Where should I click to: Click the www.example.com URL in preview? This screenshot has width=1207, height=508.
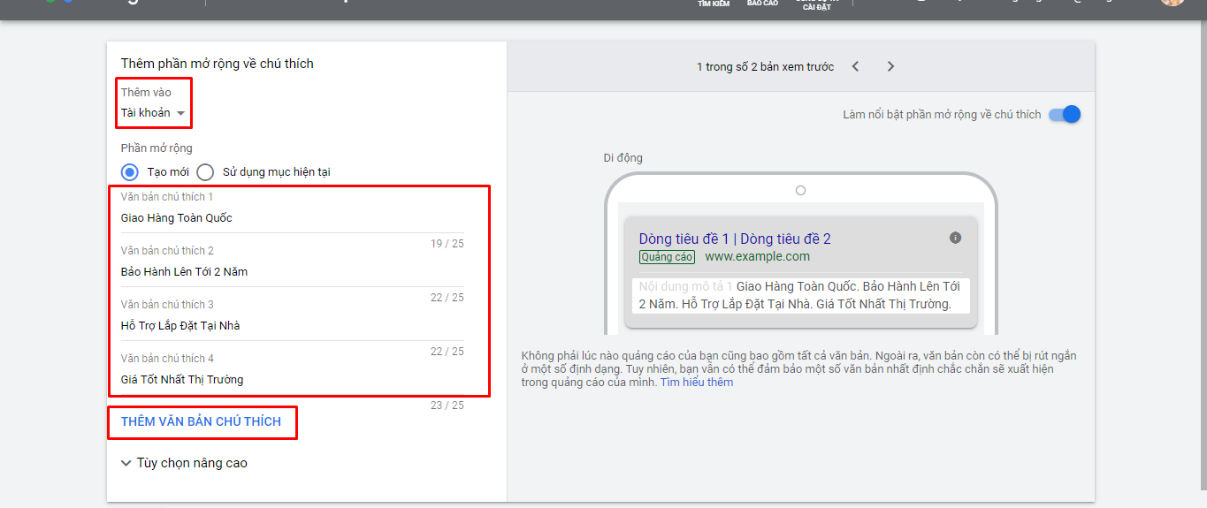coord(757,257)
